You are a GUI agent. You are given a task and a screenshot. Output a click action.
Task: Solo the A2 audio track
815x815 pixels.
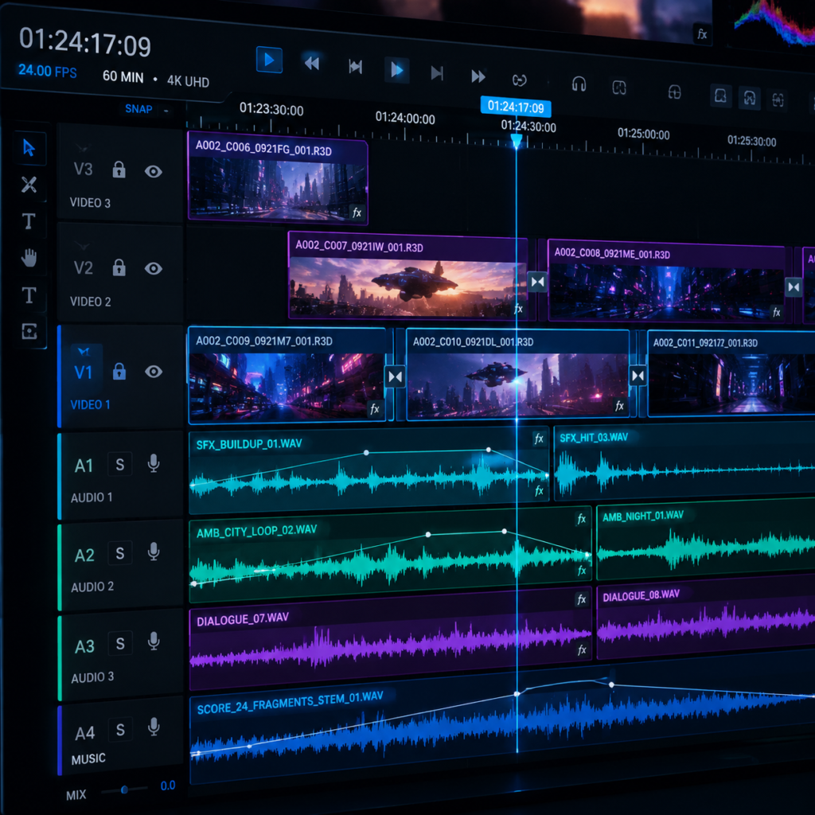[120, 554]
